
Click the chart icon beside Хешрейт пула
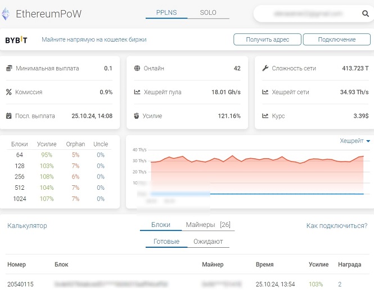click(137, 92)
